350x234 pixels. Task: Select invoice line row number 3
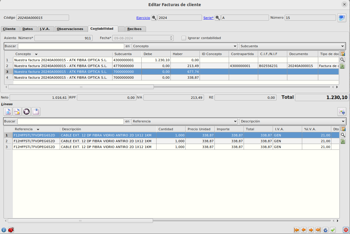(176, 147)
